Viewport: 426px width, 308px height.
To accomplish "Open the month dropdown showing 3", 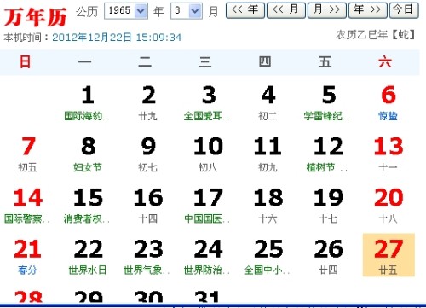I will tap(187, 11).
